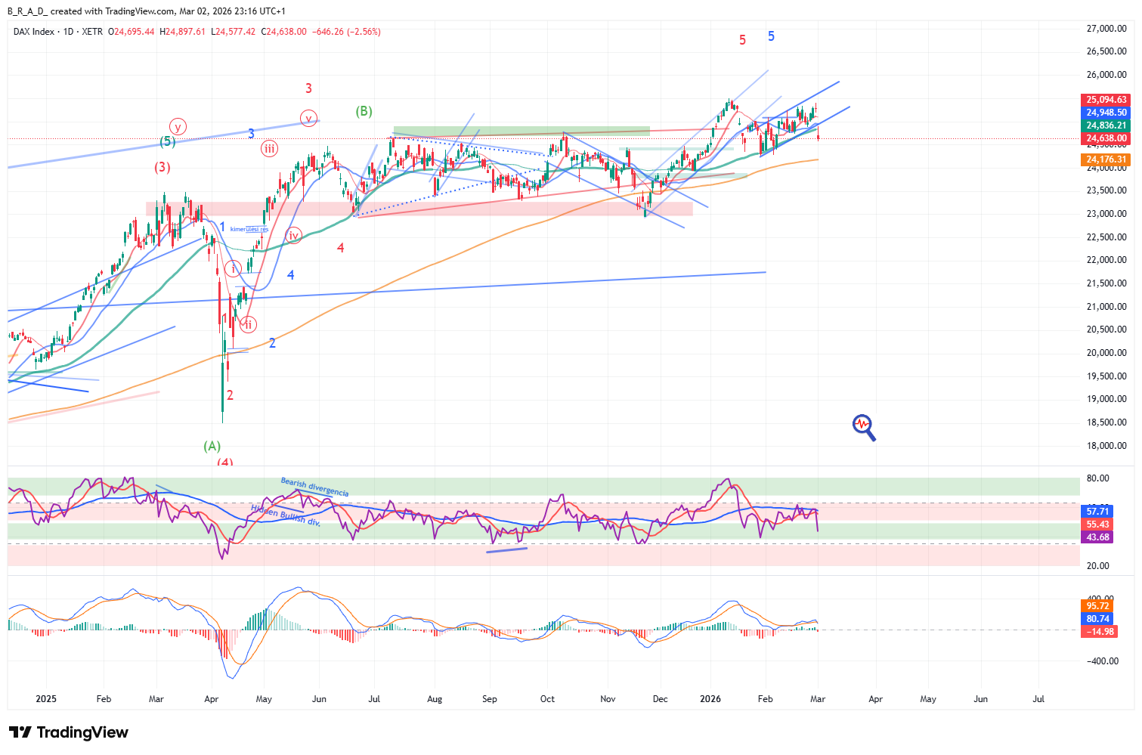Click the 'kimerülési rés' gap annotation
Viewport: 1142px width, 755px height.
[x=249, y=229]
